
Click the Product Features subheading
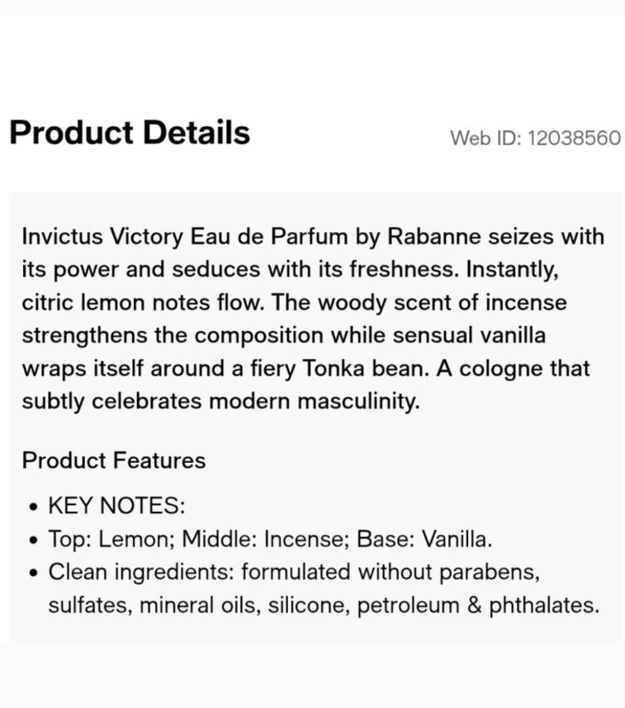[114, 460]
